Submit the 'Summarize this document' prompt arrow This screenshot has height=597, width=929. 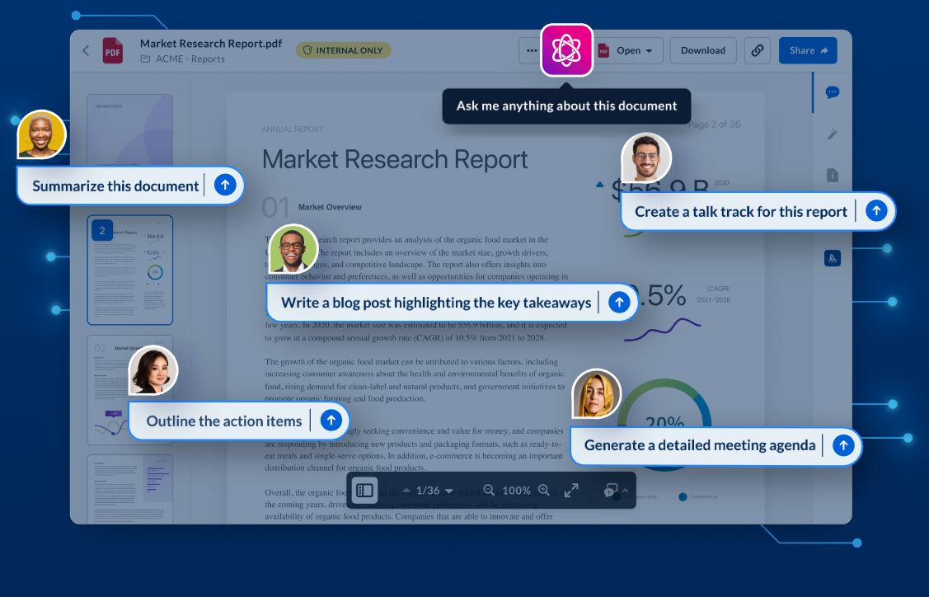click(224, 185)
